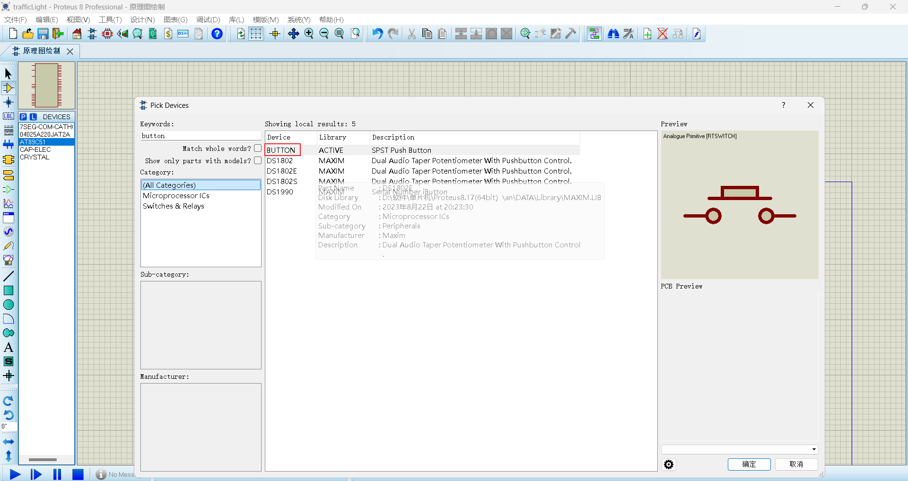Click the blue Help question icon
Image resolution: width=908 pixels, height=481 pixels.
(x=217, y=34)
